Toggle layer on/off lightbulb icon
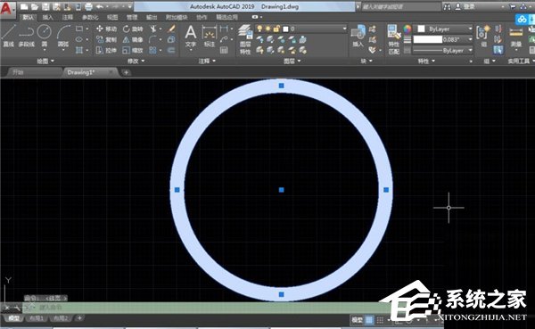This screenshot has height=329, width=535. click(259, 29)
